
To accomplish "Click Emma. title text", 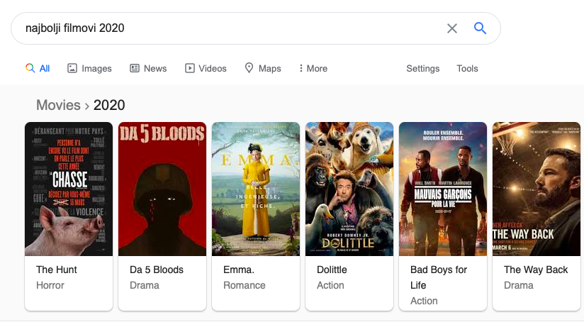I will 239,270.
